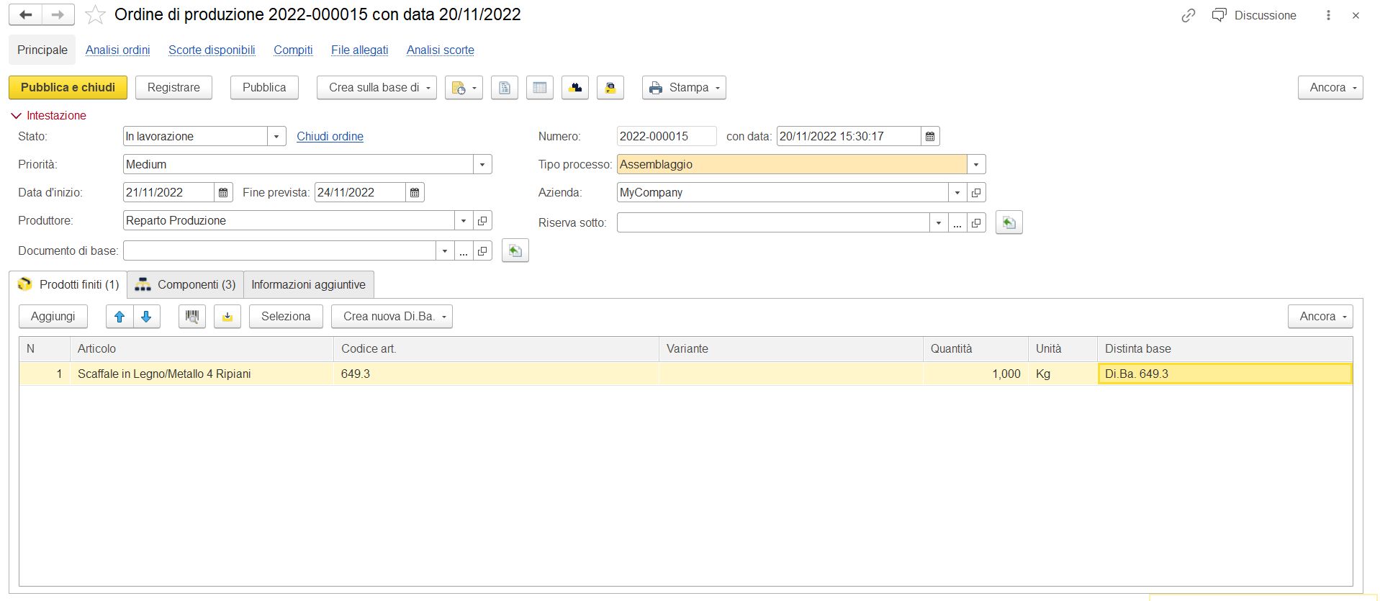The height and width of the screenshot is (601, 1380).
Task: Click the Numero field 2022-000015
Action: [667, 136]
